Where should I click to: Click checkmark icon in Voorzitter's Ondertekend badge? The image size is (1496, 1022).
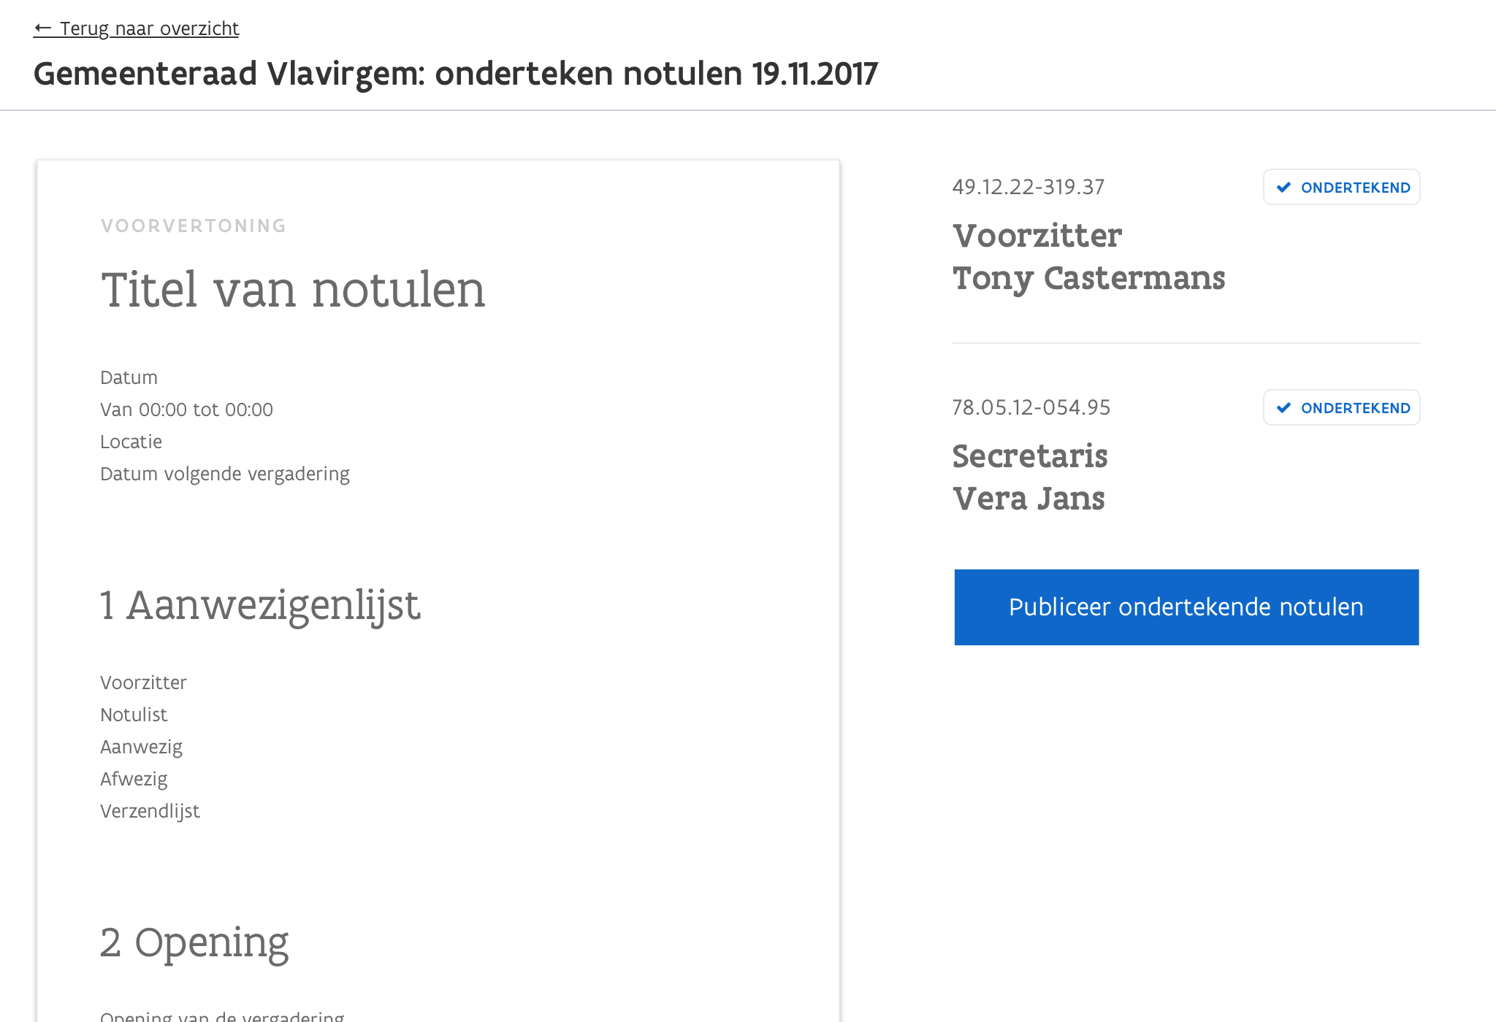1283,188
